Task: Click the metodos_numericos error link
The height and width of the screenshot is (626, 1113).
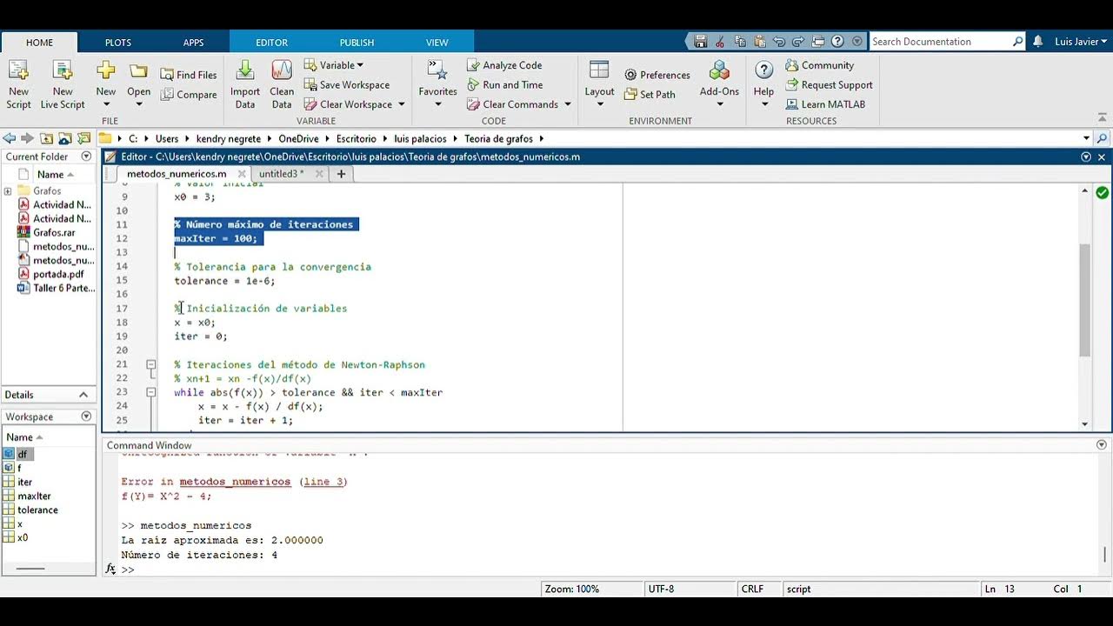Action: 235,482
